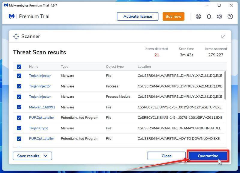Viewport: 240px width, 173px height.
Task: Click the Activate license button
Action: pos(138,16)
